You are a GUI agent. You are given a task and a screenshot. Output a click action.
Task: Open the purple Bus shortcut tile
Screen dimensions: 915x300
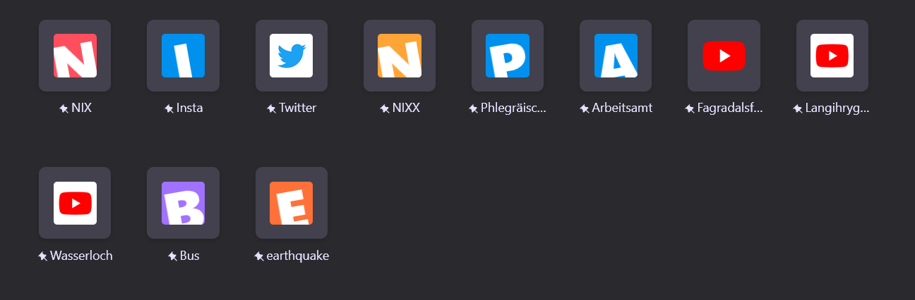pos(183,203)
